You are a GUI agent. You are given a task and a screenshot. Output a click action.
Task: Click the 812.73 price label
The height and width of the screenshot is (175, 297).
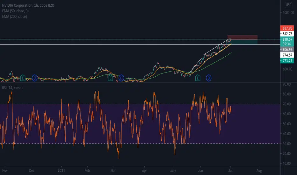click(287, 34)
